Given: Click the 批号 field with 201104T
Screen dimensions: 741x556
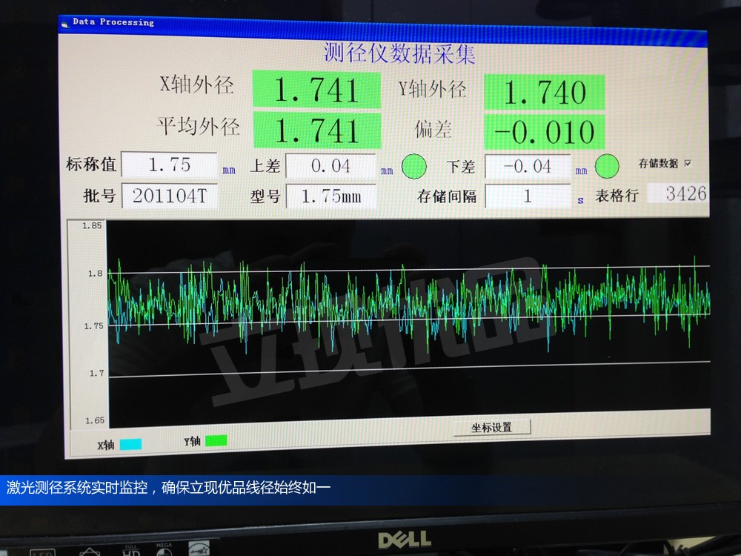Looking at the screenshot, I should (x=169, y=196).
